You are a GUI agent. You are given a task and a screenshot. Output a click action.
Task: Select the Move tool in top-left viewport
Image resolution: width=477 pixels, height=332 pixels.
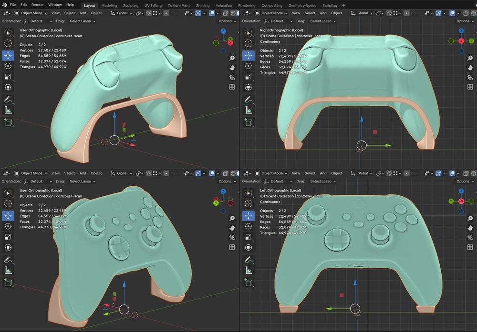pos(8,55)
